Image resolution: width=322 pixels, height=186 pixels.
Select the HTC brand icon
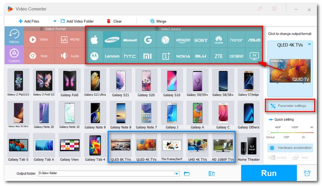pos(130,56)
